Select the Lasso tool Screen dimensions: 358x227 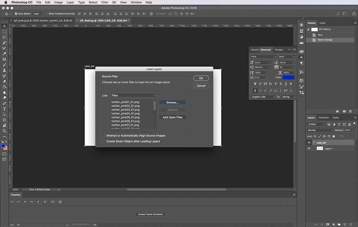[x=4, y=37]
